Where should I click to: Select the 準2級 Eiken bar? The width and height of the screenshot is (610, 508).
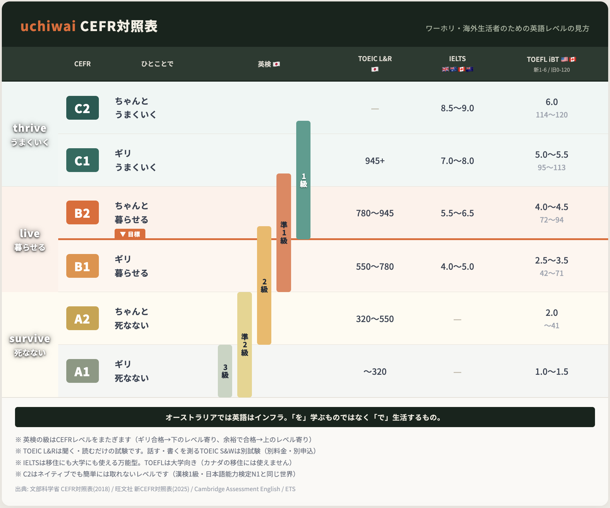pyautogui.click(x=245, y=345)
